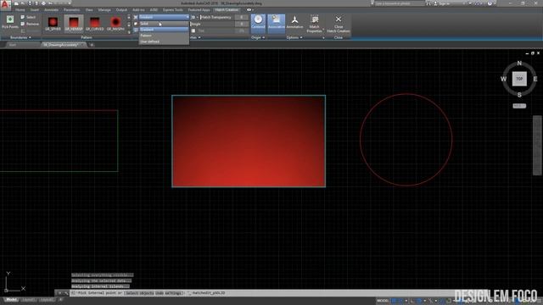Viewport: 543px width, 305px height.
Task: Choose the GR_CURVED gradient pattern
Action: tap(95, 24)
